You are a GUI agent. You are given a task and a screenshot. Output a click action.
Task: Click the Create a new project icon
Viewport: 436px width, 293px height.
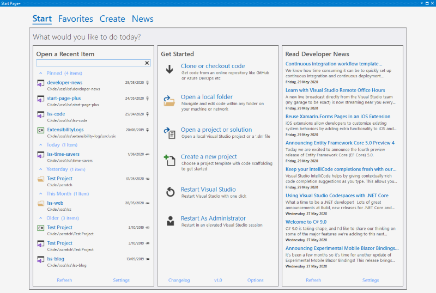(169, 161)
